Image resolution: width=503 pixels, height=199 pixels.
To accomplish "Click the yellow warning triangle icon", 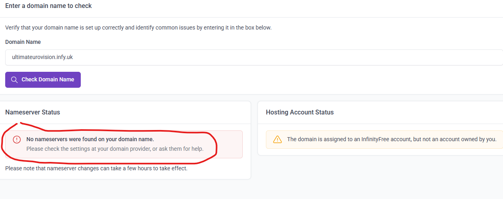I will (x=277, y=139).
